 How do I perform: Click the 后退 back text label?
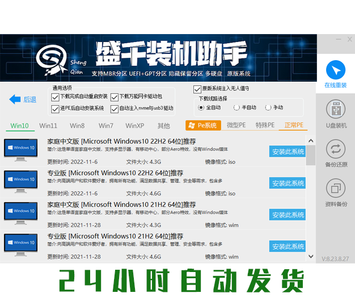29,99
